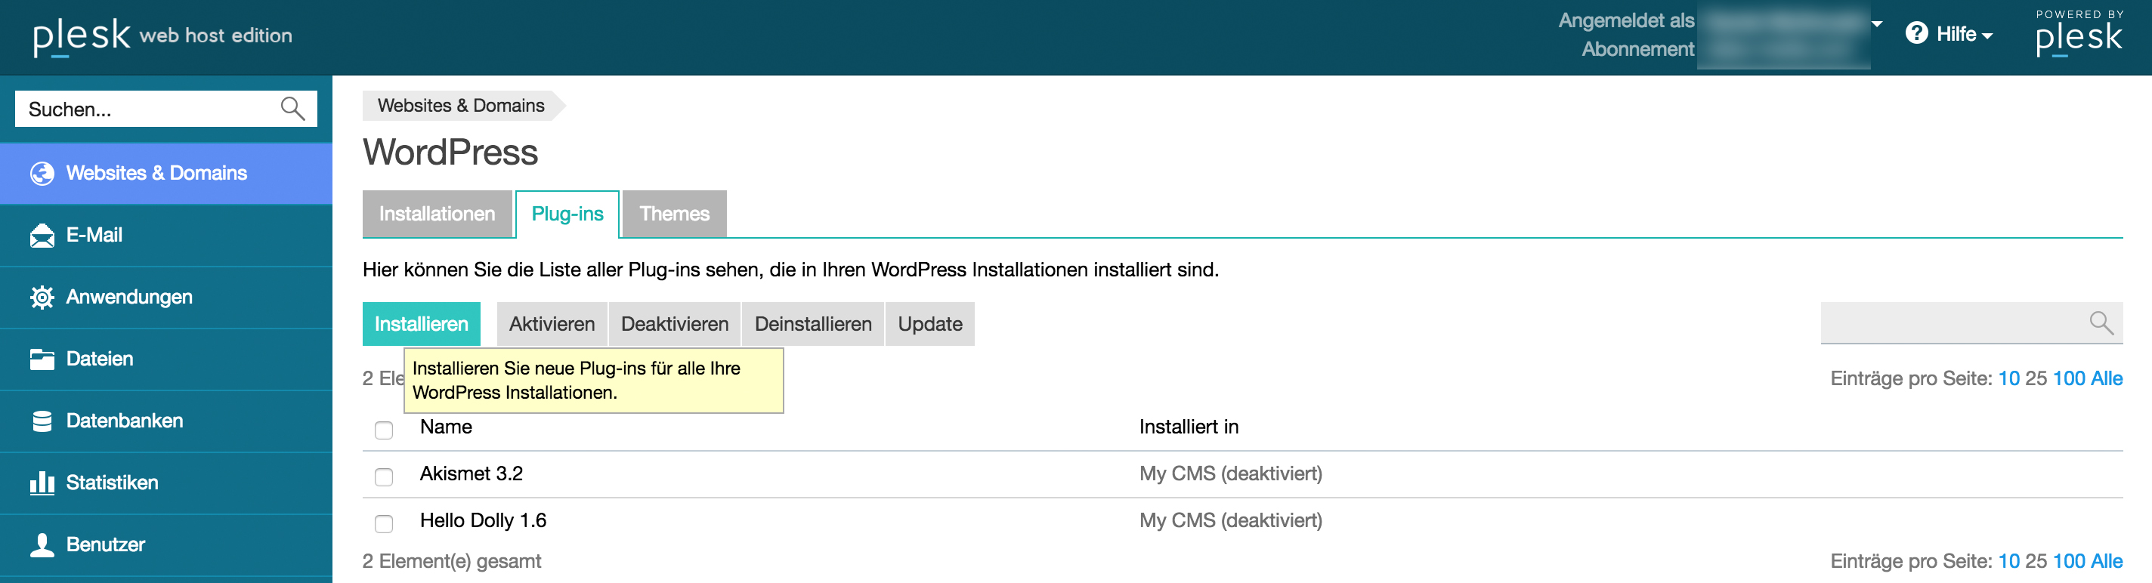Click the plug-in list search magnifier icon
This screenshot has height=583, width=2152.
pos(2101,323)
